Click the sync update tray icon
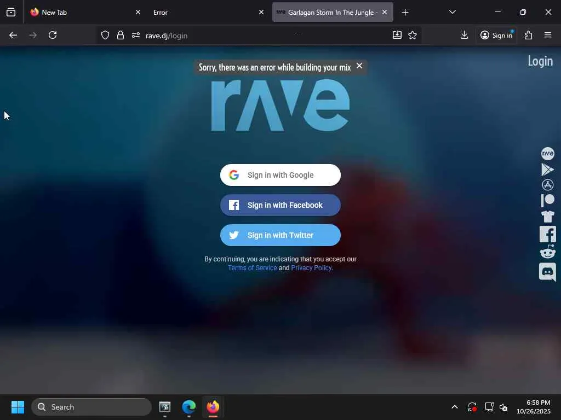The image size is (561, 420). [472, 407]
